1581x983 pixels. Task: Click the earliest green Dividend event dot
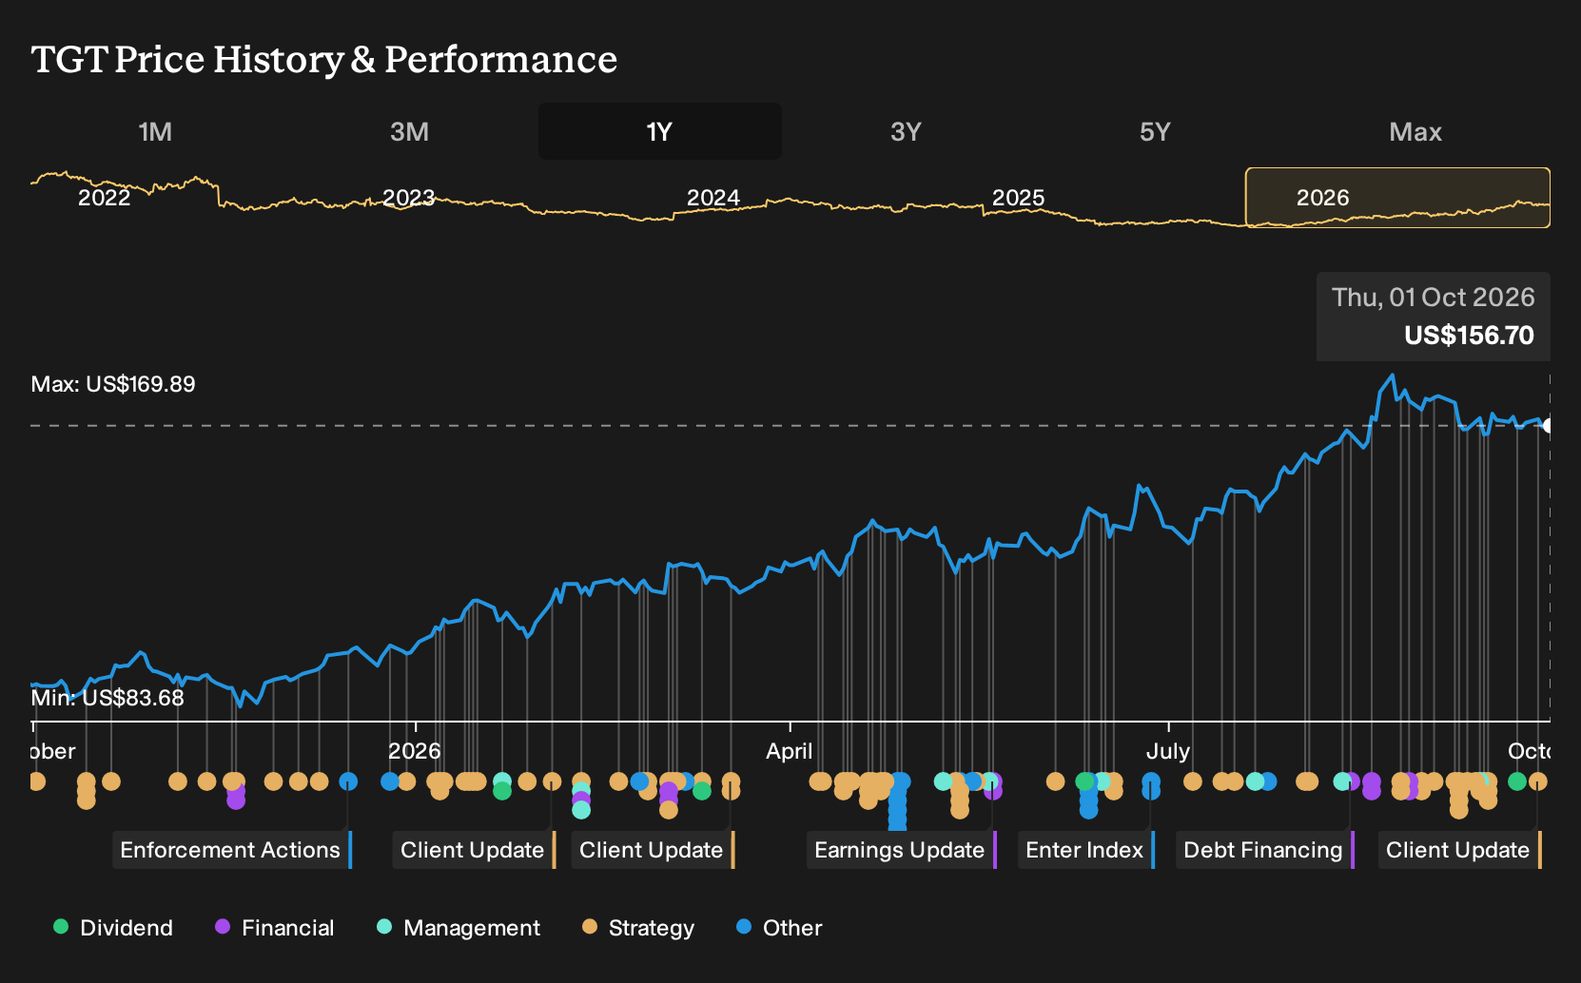pos(502,791)
